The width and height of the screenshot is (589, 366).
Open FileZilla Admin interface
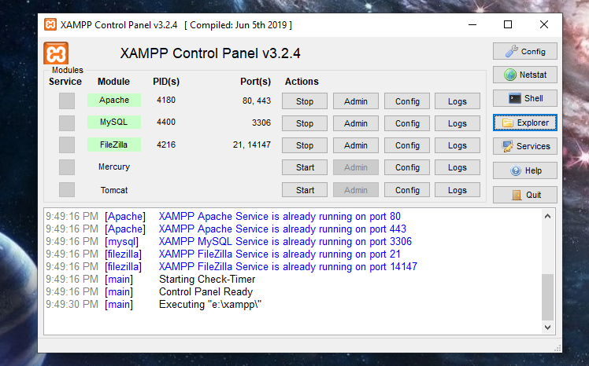tap(356, 145)
